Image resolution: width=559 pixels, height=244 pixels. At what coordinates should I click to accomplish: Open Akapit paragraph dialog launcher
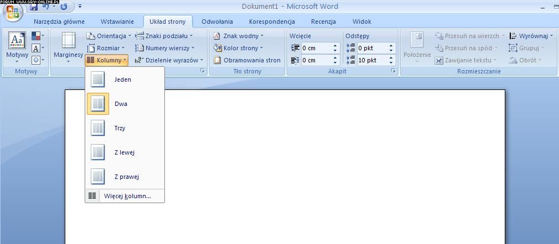click(393, 71)
